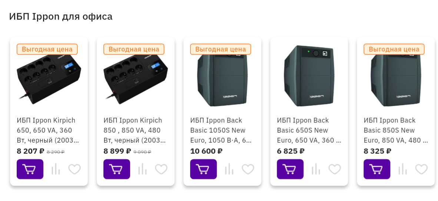438x201 pixels.
Task: Open the ИБП Ippon Back Basic 850S link
Action: point(395,130)
